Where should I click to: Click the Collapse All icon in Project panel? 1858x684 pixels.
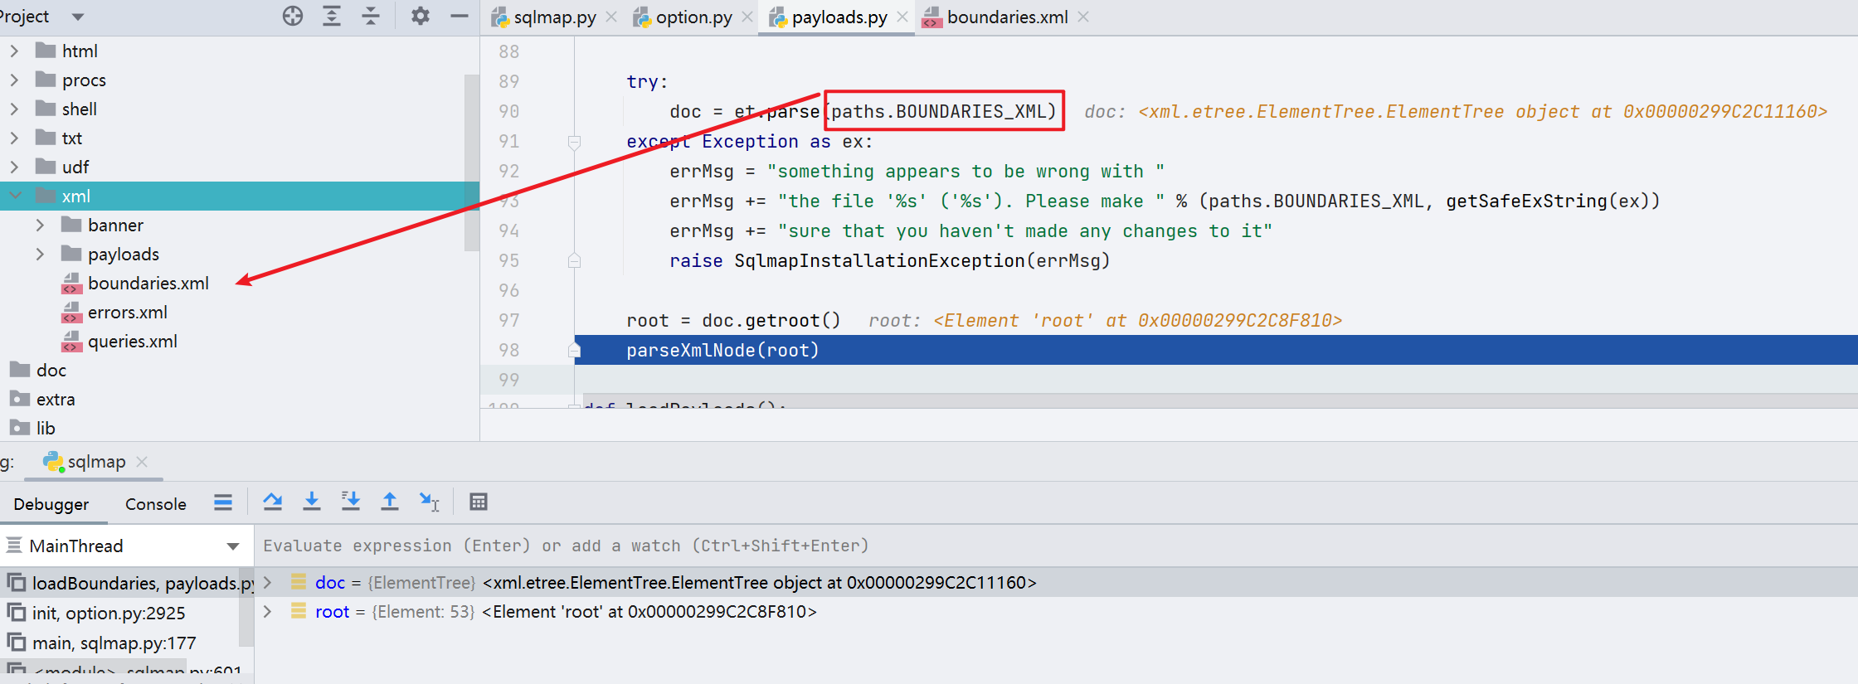coord(371,16)
